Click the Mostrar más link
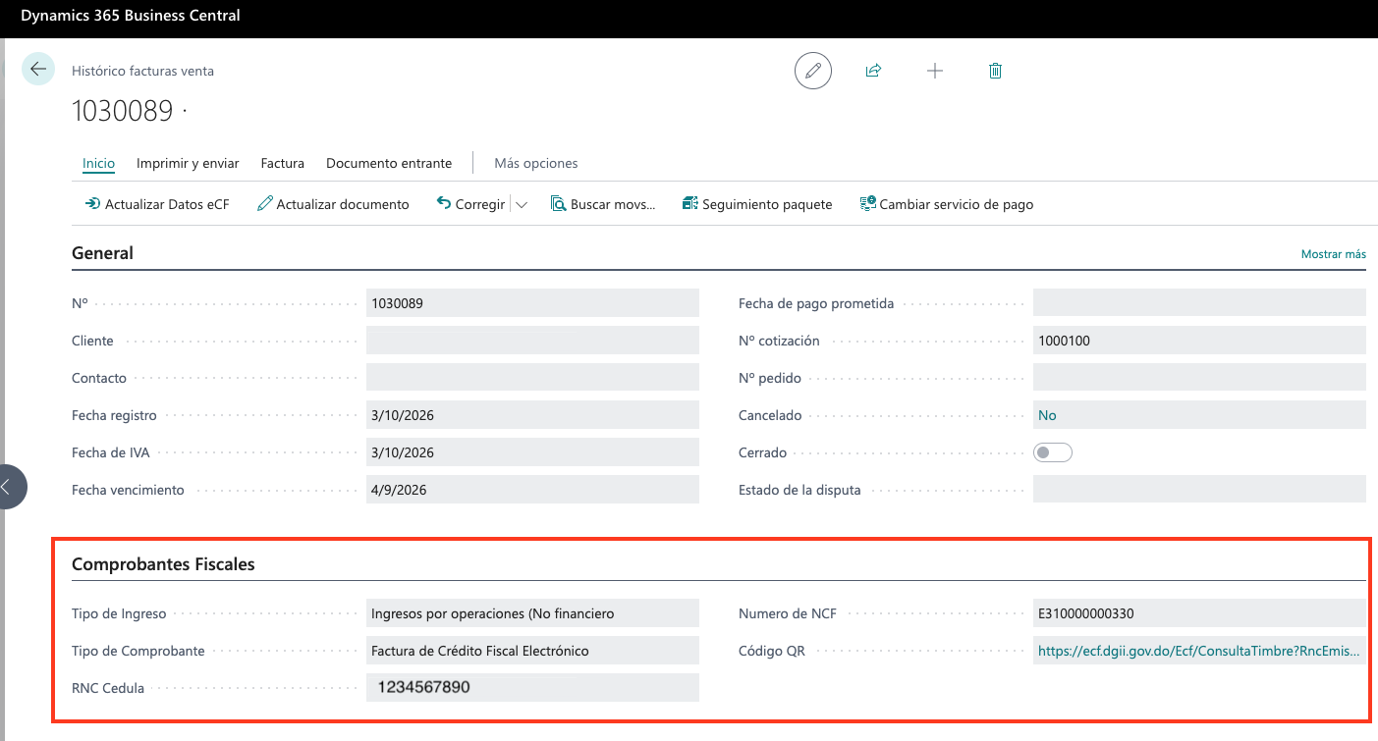The image size is (1378, 741). pyautogui.click(x=1333, y=253)
